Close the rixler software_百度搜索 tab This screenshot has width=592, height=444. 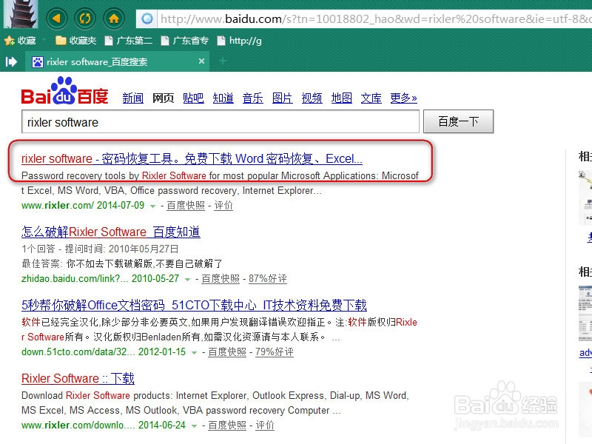(x=201, y=61)
